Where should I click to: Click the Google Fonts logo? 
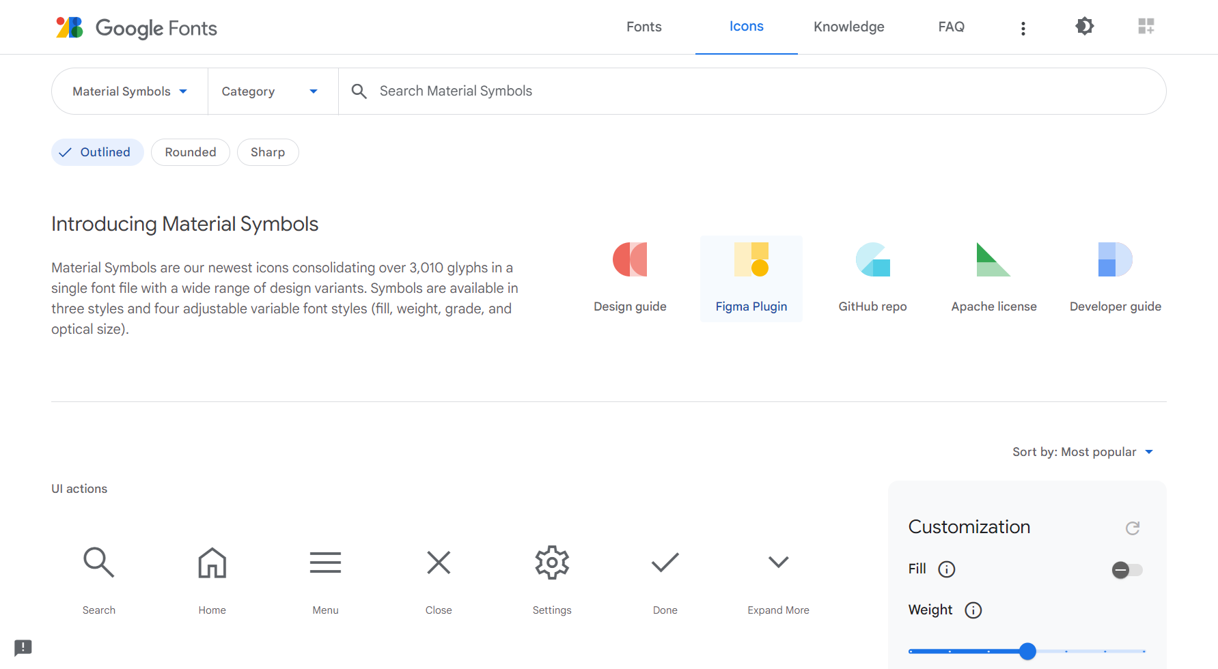[x=137, y=27]
